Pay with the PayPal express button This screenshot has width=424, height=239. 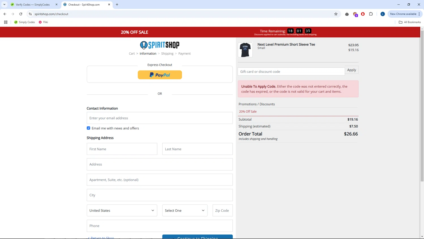click(x=160, y=75)
